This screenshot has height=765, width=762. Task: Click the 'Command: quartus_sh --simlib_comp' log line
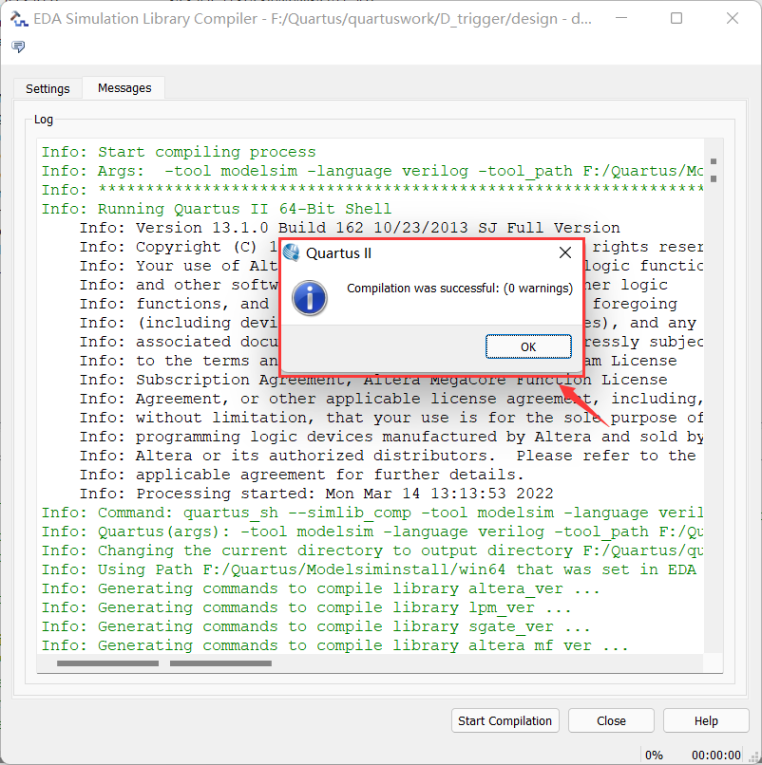372,513
